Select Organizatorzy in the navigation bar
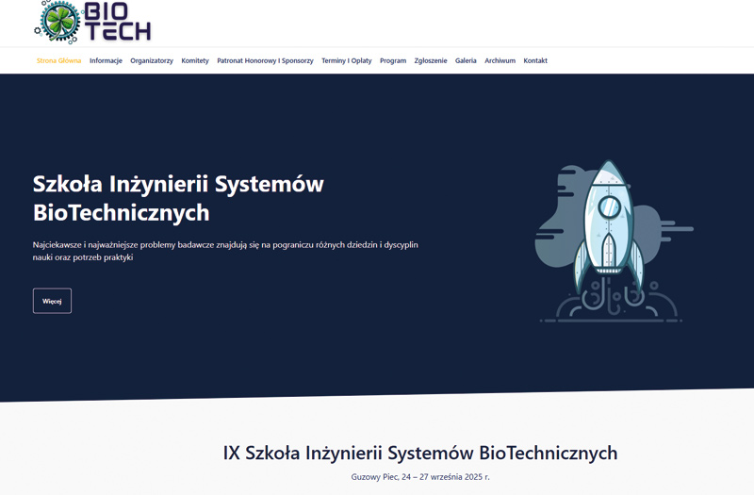 152,60
